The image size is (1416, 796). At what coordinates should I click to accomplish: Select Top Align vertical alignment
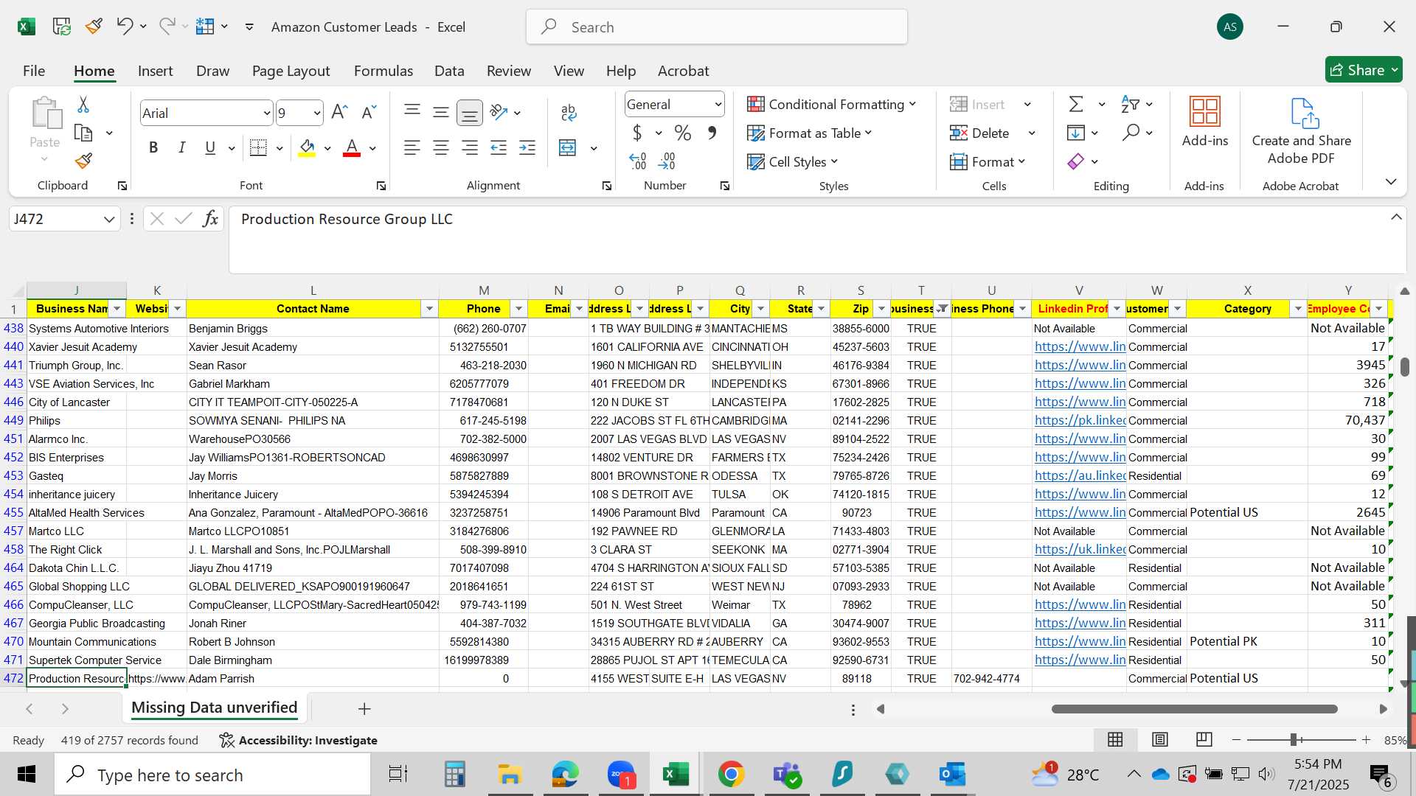(x=412, y=112)
